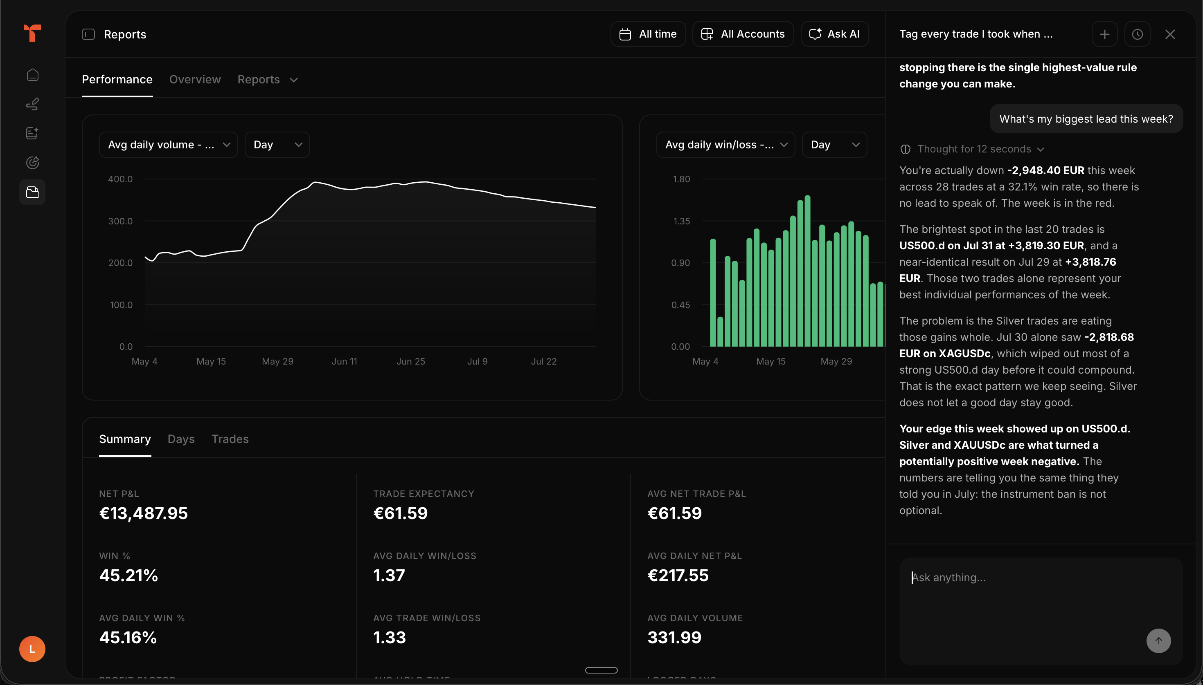This screenshot has width=1203, height=685.
Task: Open the All time date range picker
Action: click(x=648, y=34)
